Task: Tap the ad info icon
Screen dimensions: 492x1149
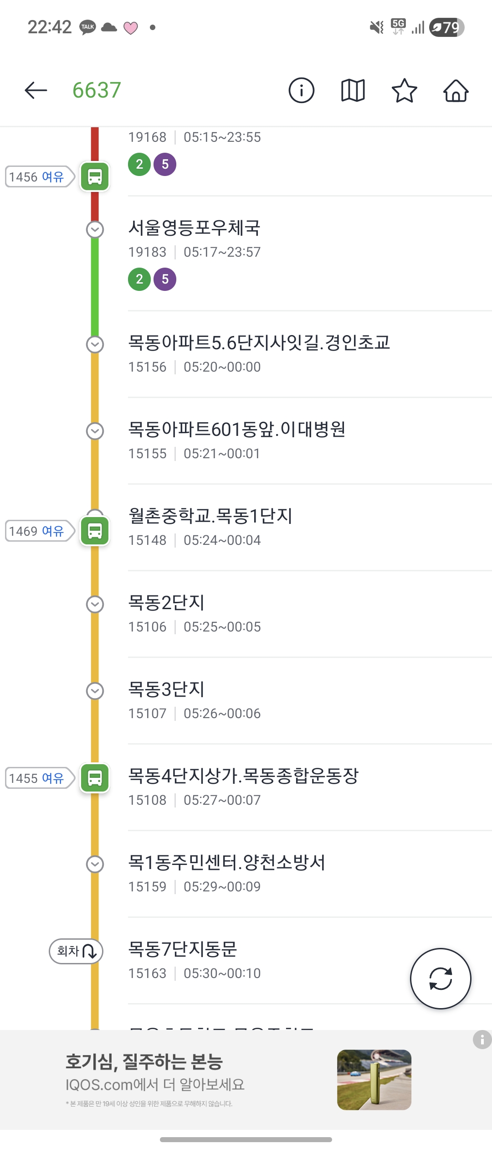Action: (482, 1040)
